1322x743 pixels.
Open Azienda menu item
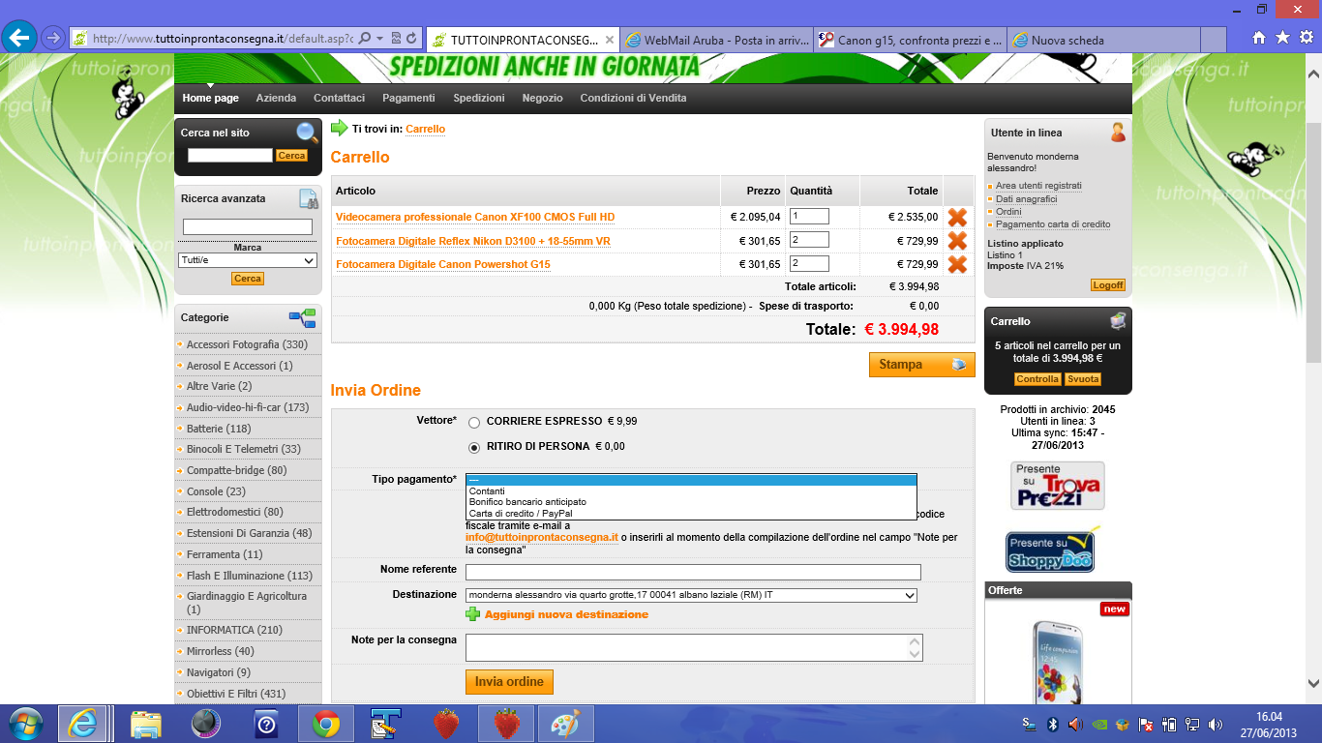tap(276, 98)
